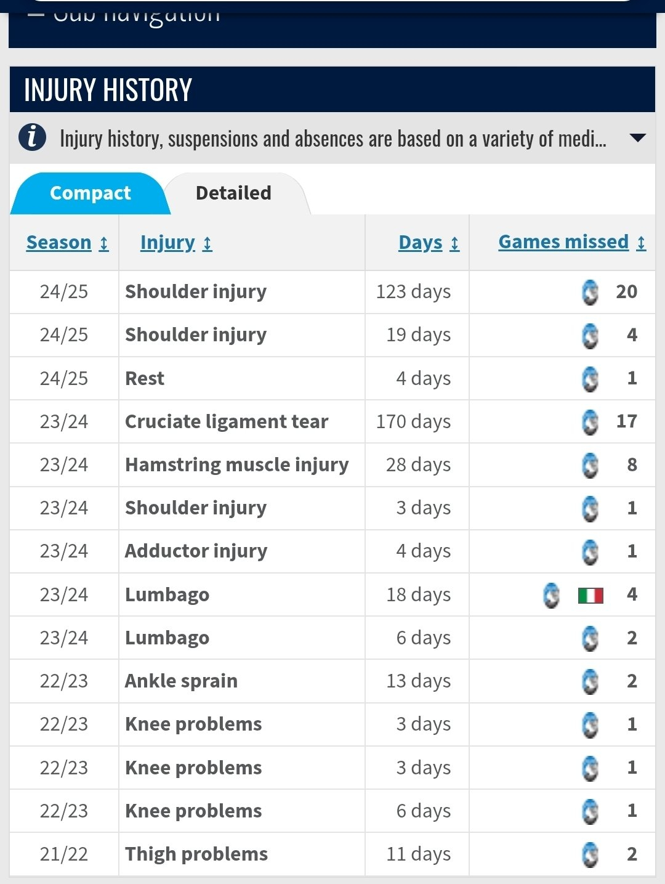665x884 pixels.
Task: Click club crest in Hamstring muscle injury row
Action: [x=590, y=465]
